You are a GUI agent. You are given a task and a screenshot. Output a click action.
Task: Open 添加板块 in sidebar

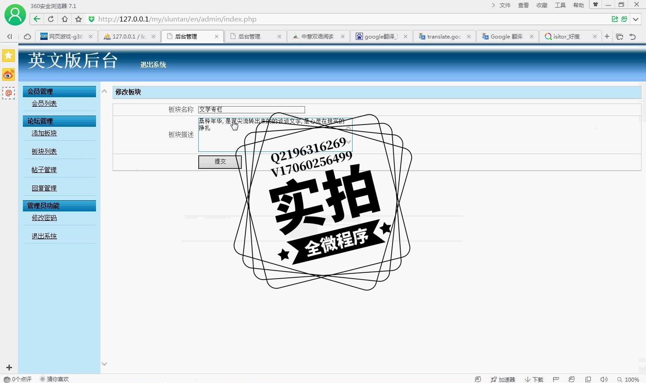(x=44, y=133)
